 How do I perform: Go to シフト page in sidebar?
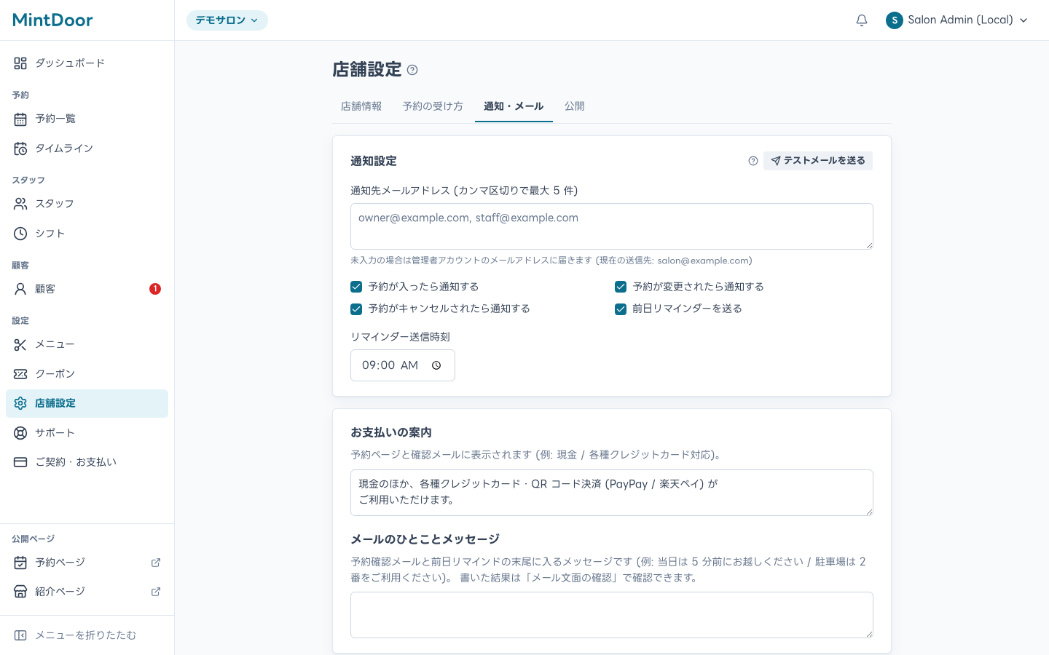(x=87, y=234)
